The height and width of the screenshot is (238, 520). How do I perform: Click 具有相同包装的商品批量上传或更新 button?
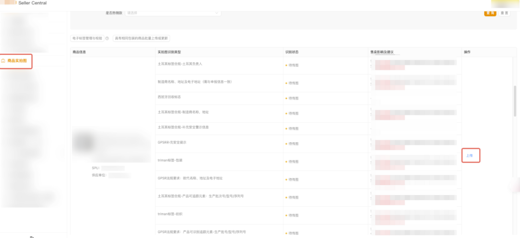point(141,39)
